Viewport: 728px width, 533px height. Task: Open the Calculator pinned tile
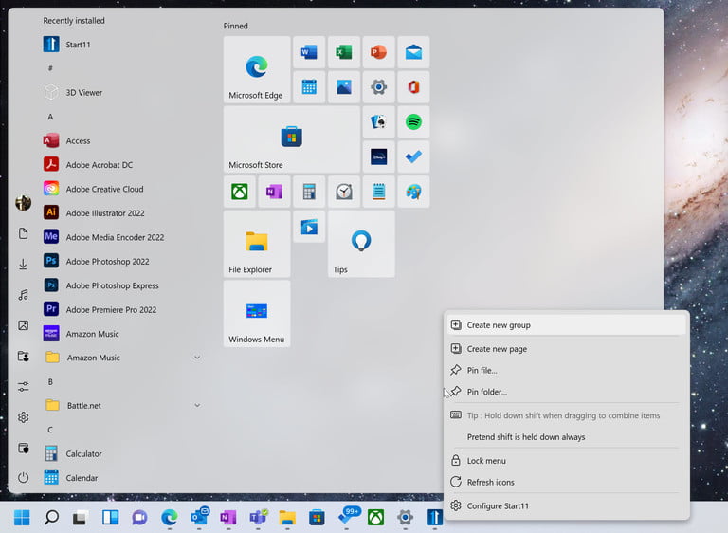(309, 192)
